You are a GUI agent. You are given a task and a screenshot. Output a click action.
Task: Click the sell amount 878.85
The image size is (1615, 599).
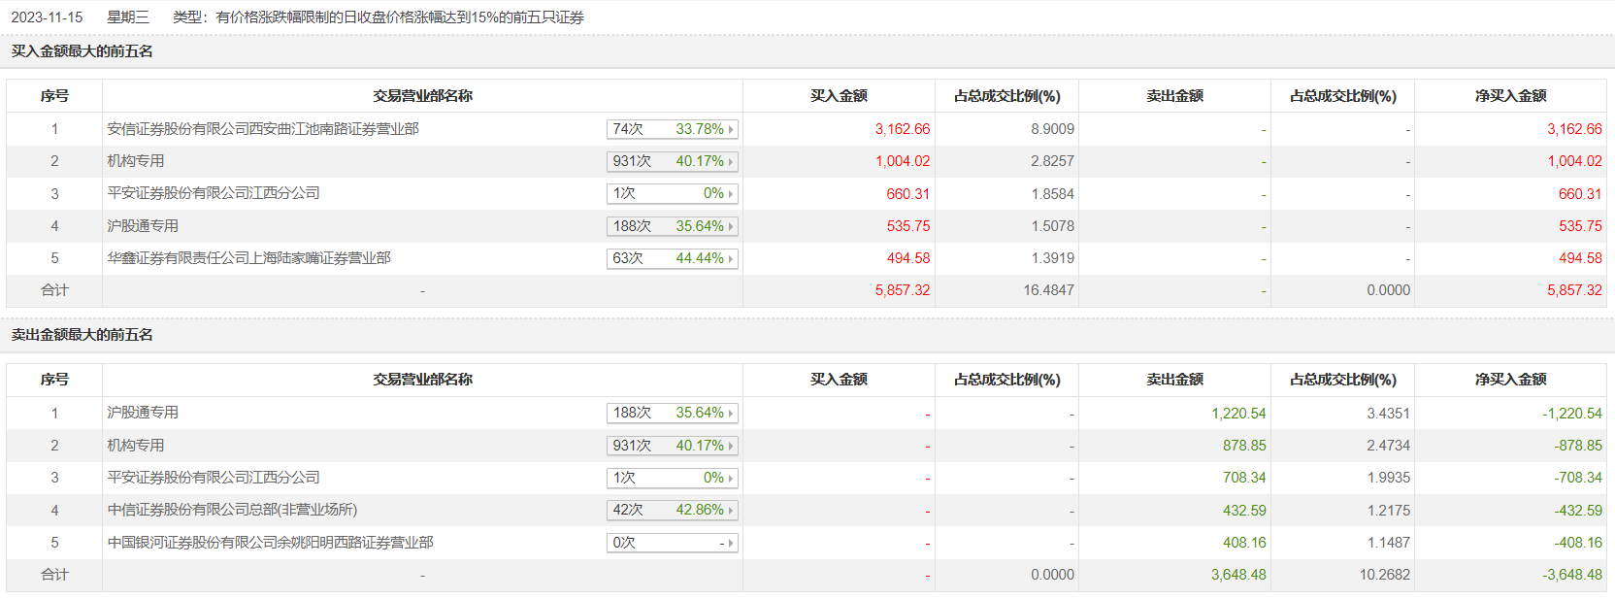click(1244, 446)
